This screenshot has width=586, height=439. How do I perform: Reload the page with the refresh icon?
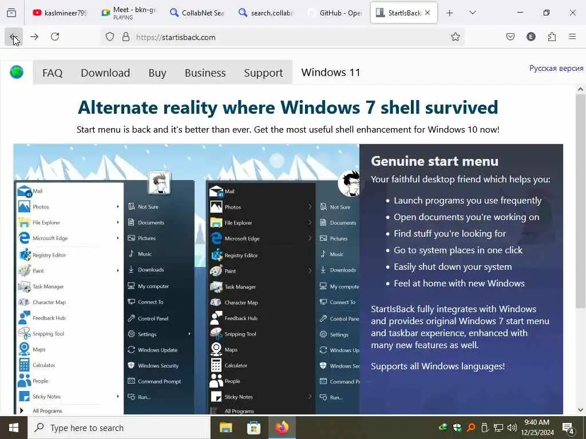55,37
